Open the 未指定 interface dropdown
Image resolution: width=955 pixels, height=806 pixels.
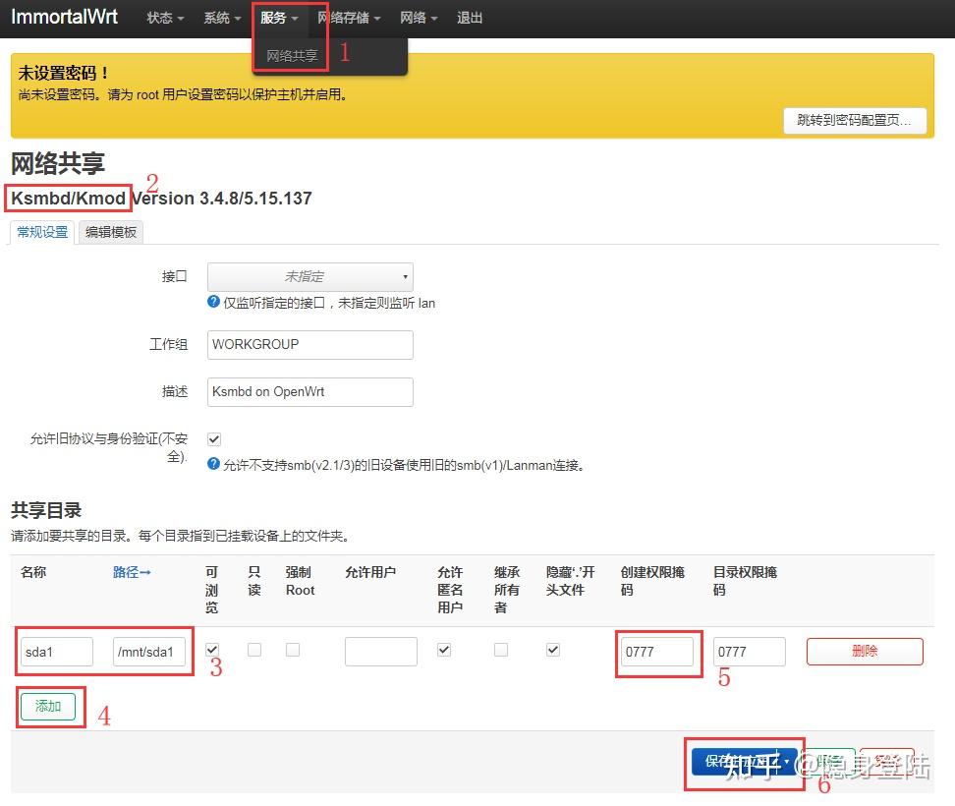(309, 276)
